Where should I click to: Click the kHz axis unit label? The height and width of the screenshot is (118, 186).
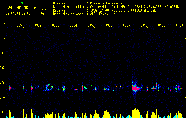(3, 24)
